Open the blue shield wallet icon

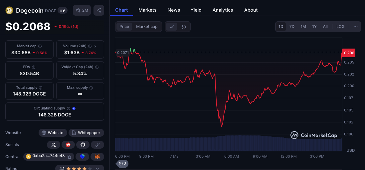pos(83,156)
